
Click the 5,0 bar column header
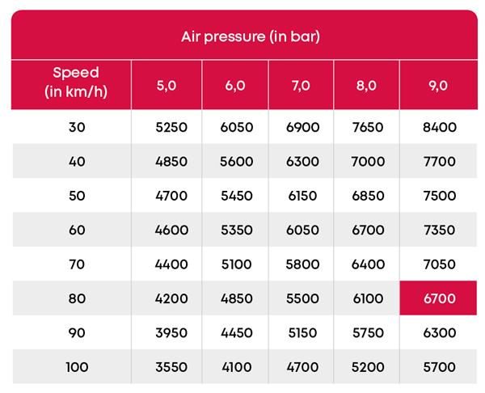tap(167, 85)
